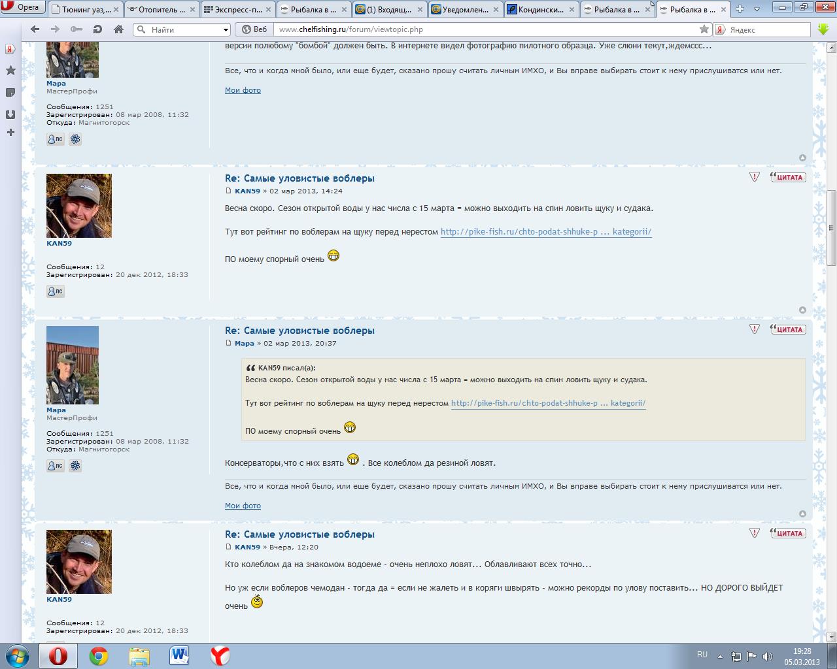Click the page address bar URL
This screenshot has width=837, height=669.
350,29
